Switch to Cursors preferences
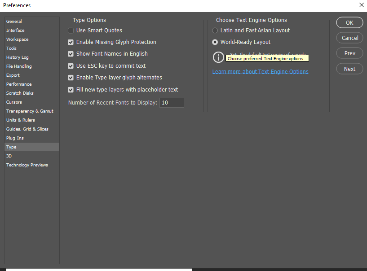 pos(32,102)
